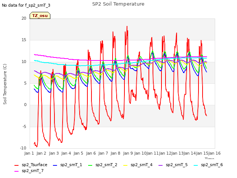237x178 pixels.
Task: Click the Jan 14 x-axis tick label
Action: coord(190,153)
